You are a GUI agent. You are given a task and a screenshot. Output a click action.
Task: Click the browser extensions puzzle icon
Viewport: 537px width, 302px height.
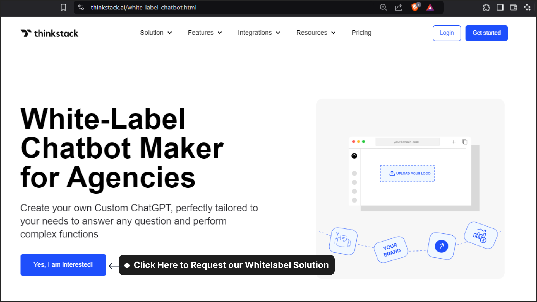click(486, 7)
